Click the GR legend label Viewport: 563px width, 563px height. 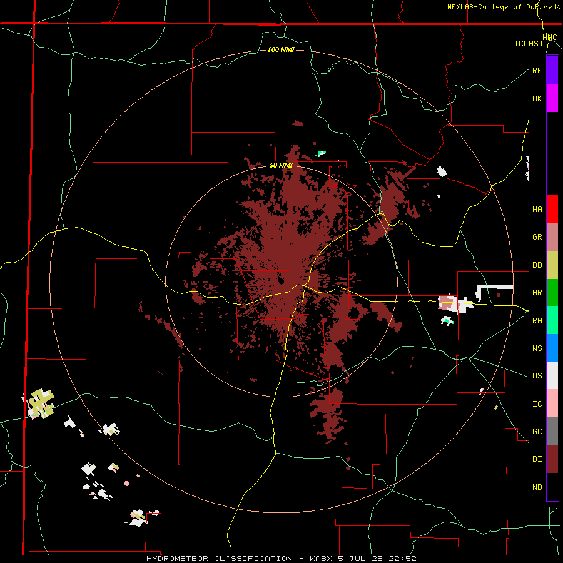537,237
